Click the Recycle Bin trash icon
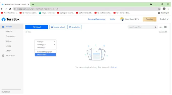The width and height of the screenshot is (172, 95). click(3, 55)
